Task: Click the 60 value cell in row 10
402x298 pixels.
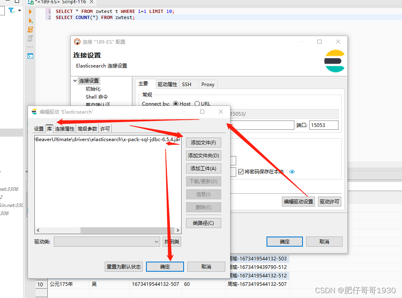Action: tap(204, 284)
